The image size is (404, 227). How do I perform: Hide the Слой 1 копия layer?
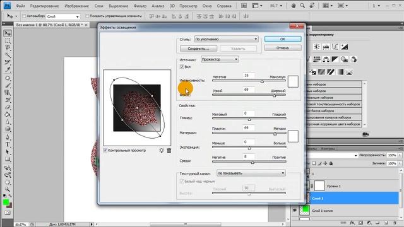point(295,211)
